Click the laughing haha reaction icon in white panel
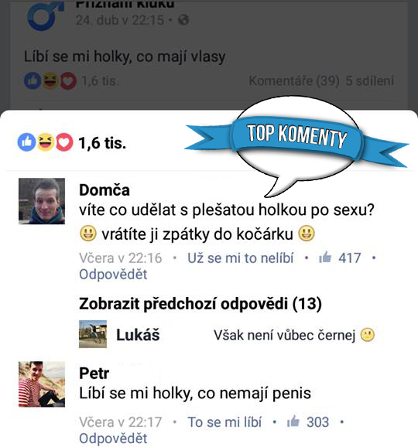This screenshot has height=447, width=418. click(46, 142)
